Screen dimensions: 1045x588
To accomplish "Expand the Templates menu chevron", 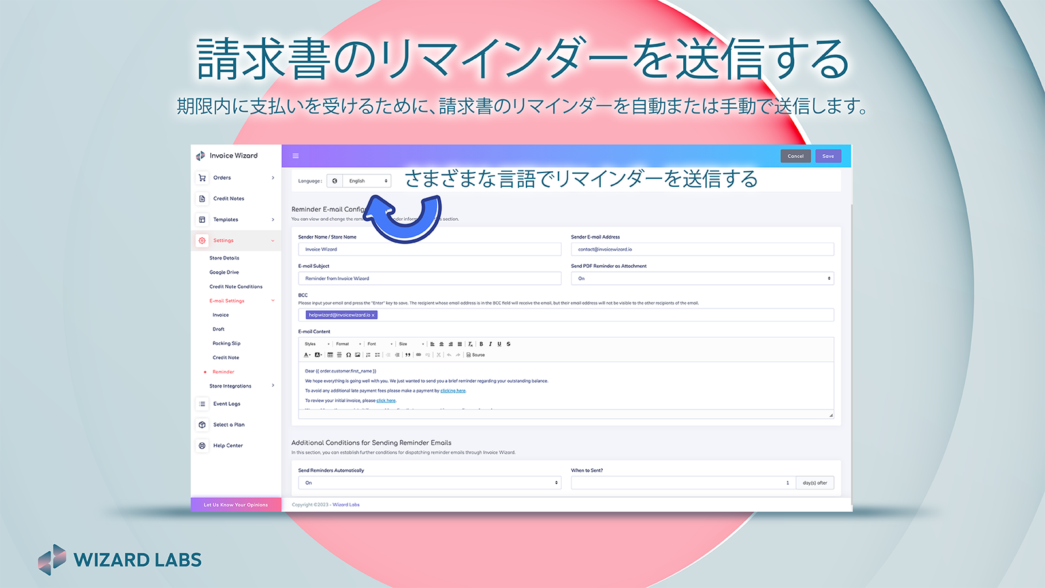I will point(273,220).
